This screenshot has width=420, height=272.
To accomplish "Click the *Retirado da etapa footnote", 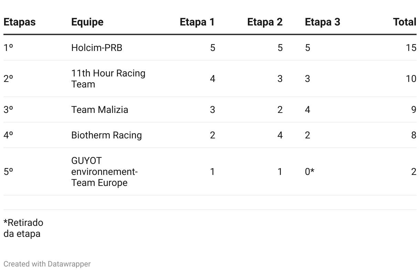I will tap(23, 228).
